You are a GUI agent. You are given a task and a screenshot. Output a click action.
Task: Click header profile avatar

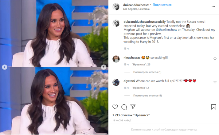pyautogui.click(x=116, y=7)
